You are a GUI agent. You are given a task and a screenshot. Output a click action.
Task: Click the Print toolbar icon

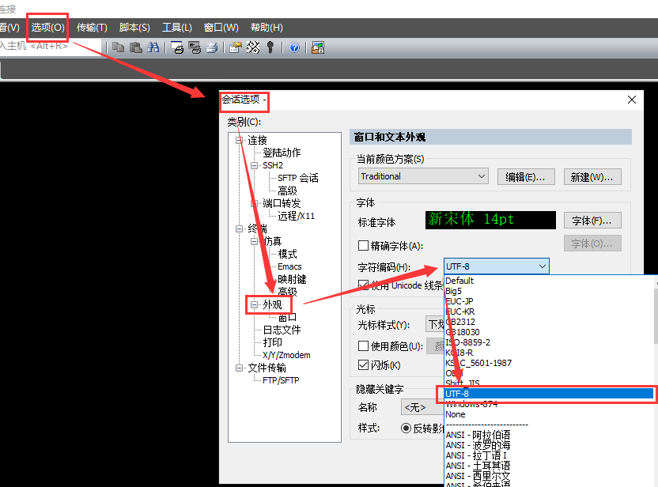(212, 47)
